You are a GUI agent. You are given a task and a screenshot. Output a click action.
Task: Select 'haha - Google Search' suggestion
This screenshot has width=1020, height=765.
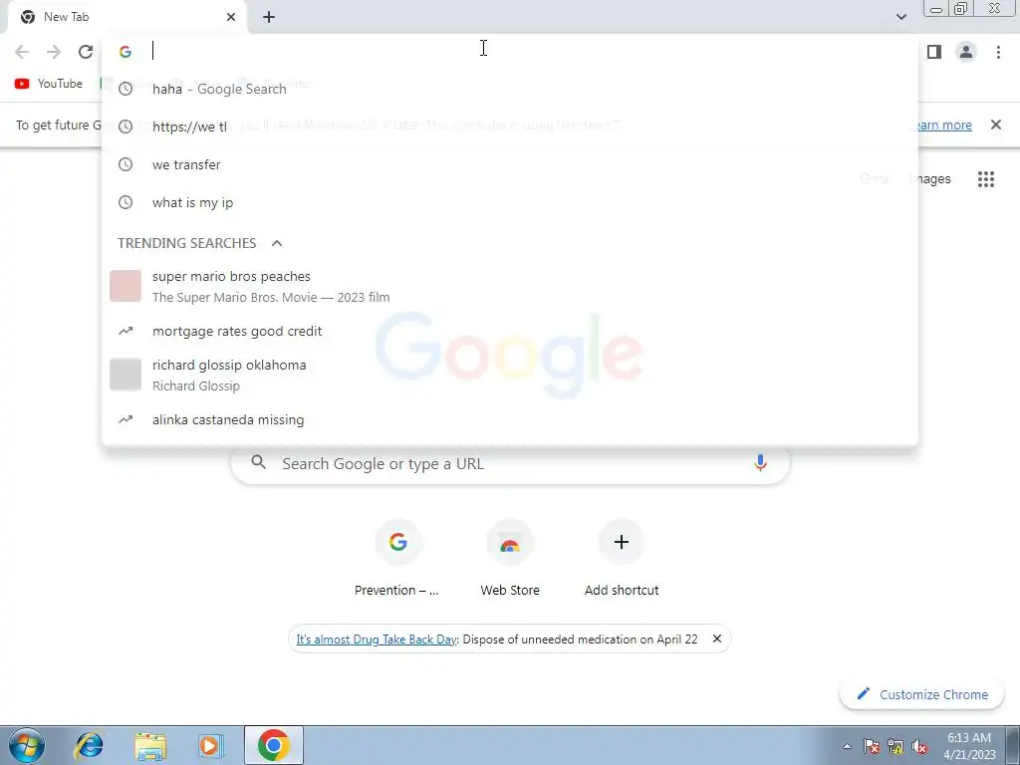click(x=510, y=89)
